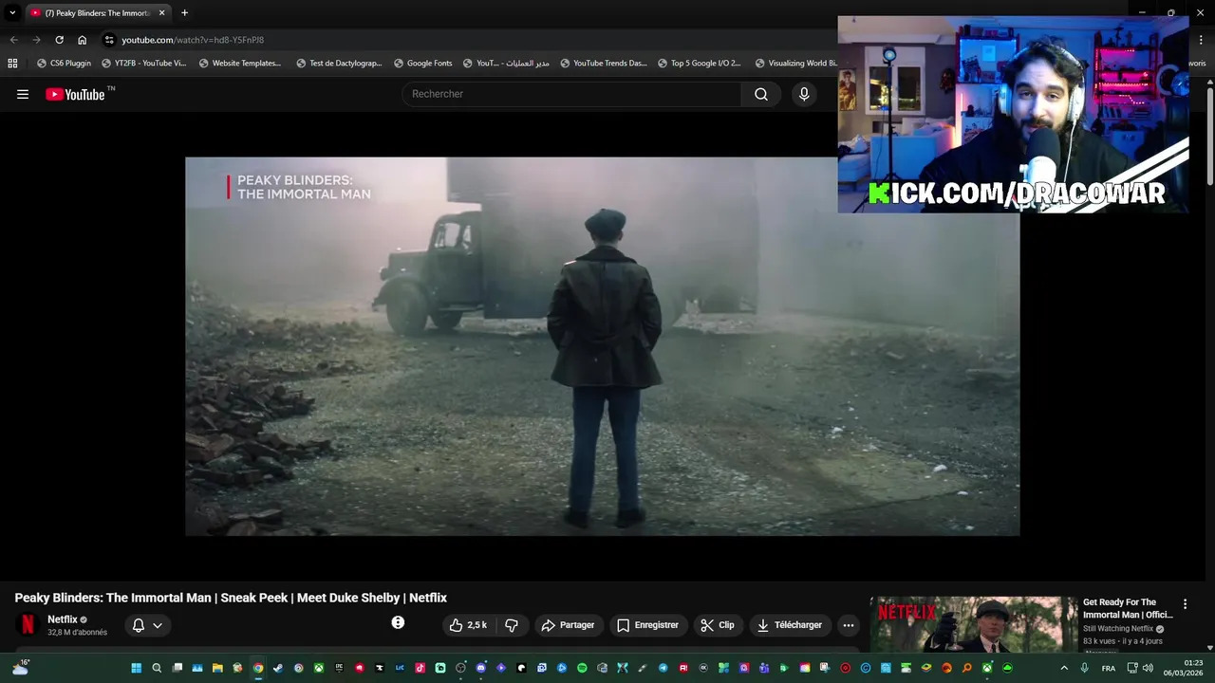Click the browser forward arrow
Image resolution: width=1215 pixels, height=683 pixels.
point(36,40)
